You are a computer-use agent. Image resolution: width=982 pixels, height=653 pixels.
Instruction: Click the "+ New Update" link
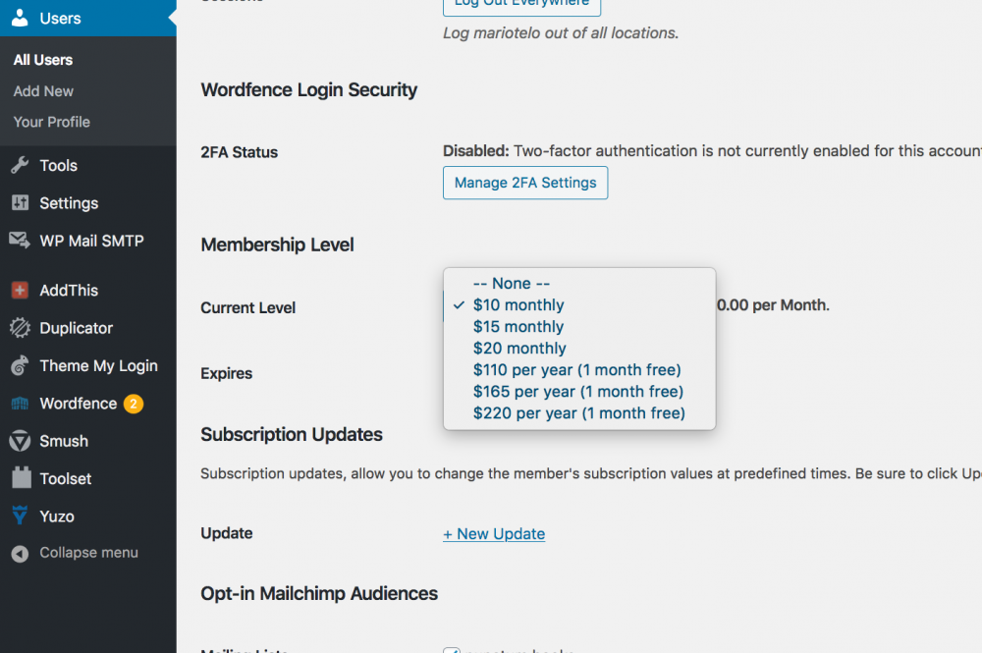click(494, 534)
